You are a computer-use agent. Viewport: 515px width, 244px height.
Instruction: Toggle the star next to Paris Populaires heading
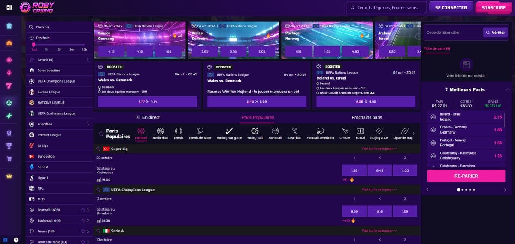coord(101,134)
